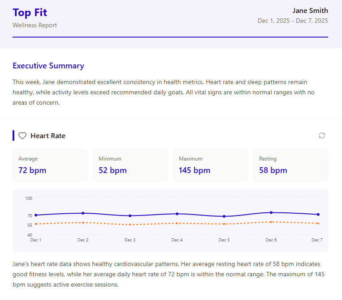Image resolution: width=342 pixels, height=300 pixels.
Task: Click the Executive Summary heading
Action: point(48,66)
